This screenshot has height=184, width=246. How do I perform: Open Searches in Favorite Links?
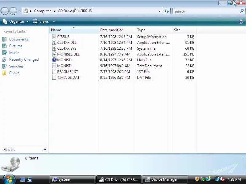pyautogui.click(x=16, y=66)
